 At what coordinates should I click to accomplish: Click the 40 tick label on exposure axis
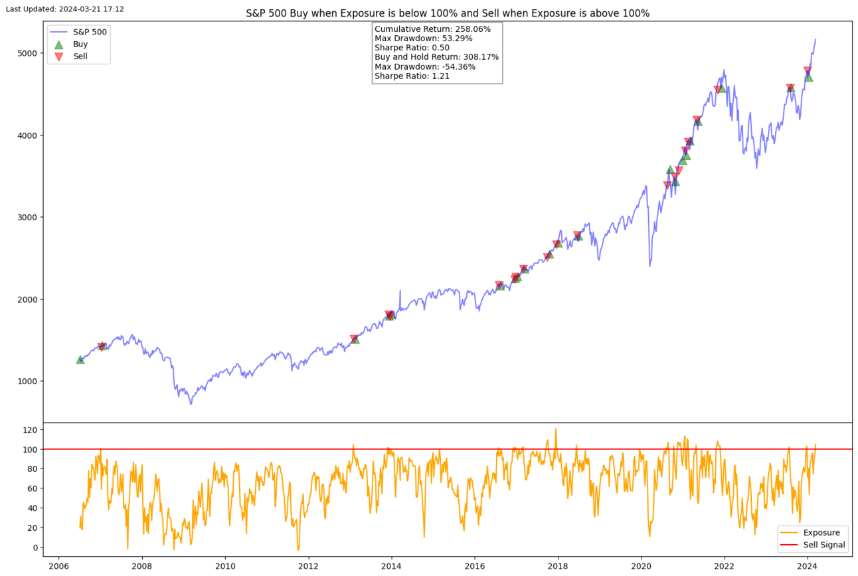tap(33, 508)
